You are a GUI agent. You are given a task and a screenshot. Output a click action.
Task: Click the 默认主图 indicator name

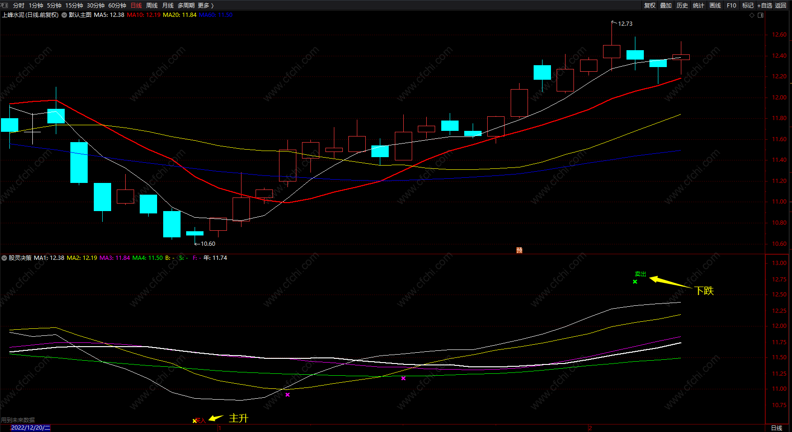click(80, 15)
